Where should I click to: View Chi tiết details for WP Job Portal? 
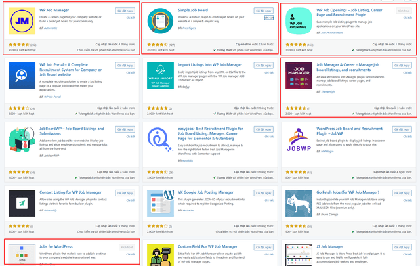tap(131, 73)
